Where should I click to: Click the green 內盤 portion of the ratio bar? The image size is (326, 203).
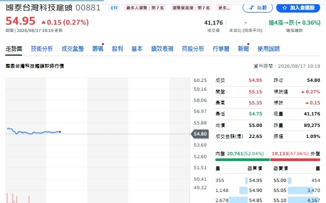(x=243, y=160)
